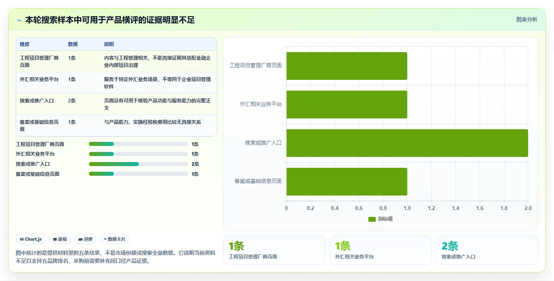The height and width of the screenshot is (281, 554).
Task: Click the 1条 value in the table's 外汇相关业务平台 row
Action: (72, 79)
